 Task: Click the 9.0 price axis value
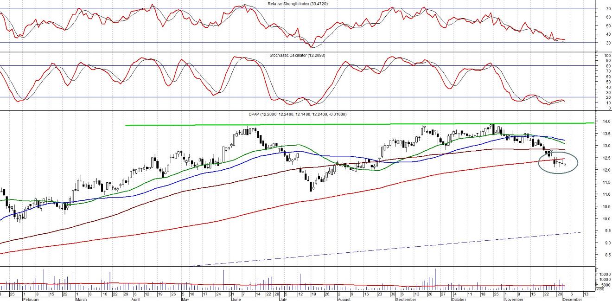tap(605, 243)
